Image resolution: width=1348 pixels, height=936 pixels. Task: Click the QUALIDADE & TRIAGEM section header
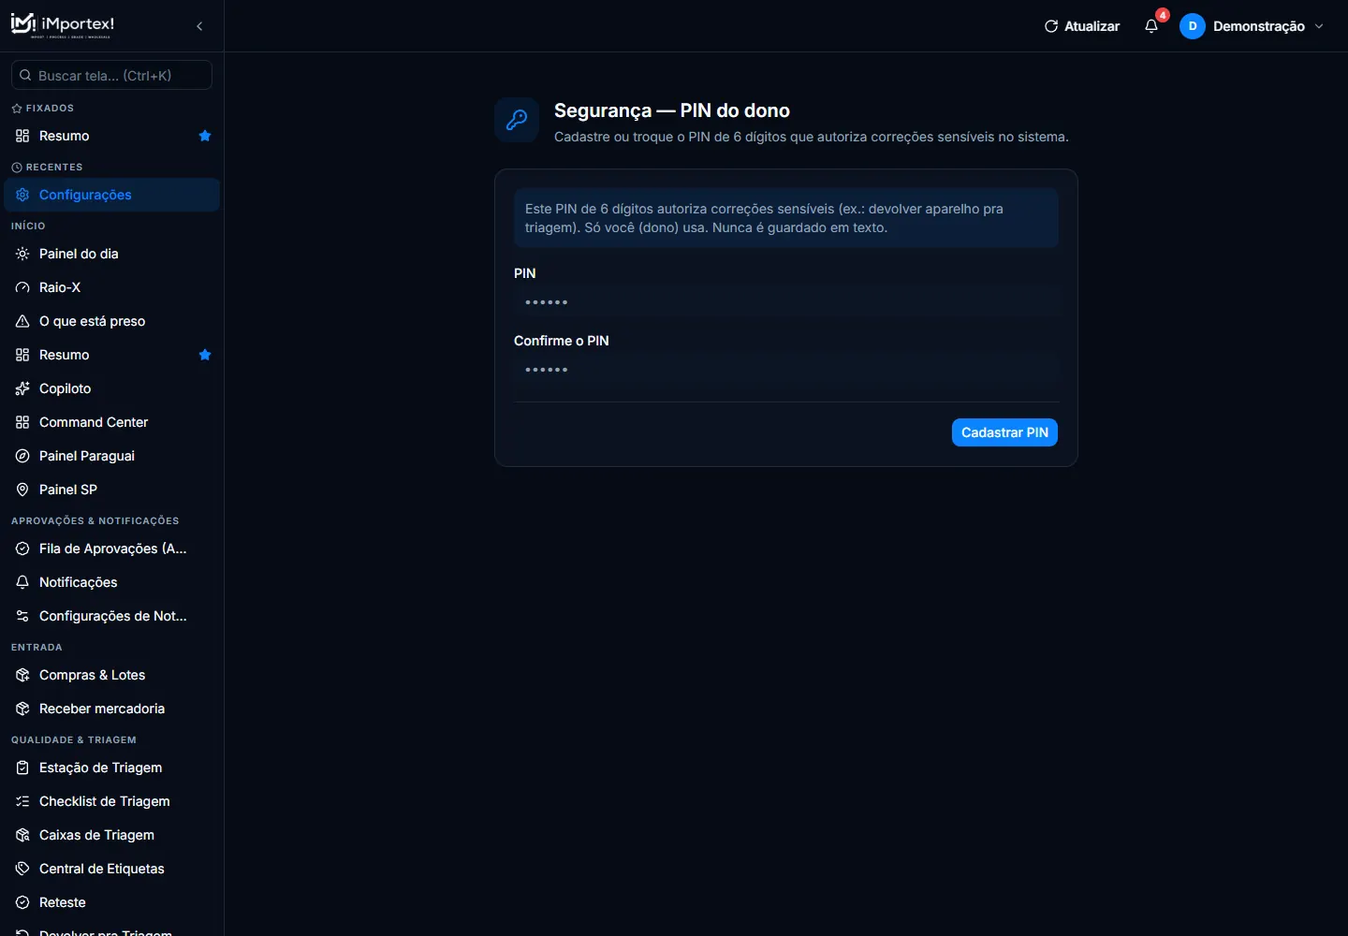click(x=74, y=739)
